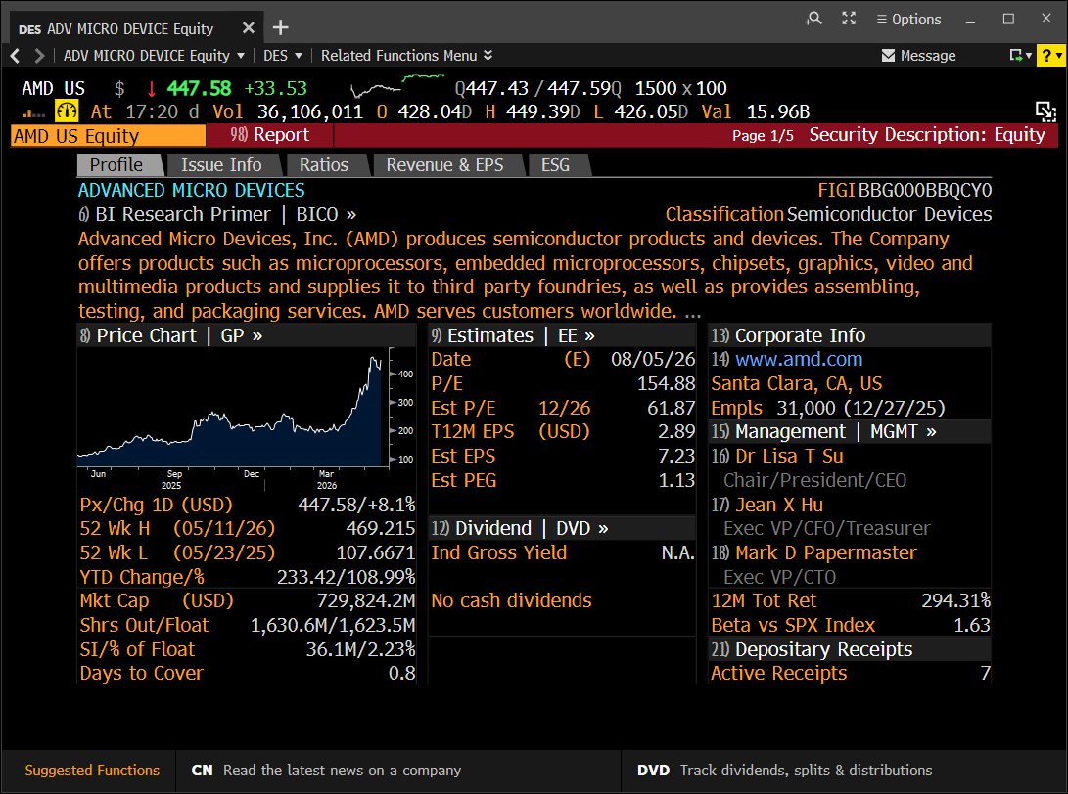Click the SI/% of Float row
Screen dimensions: 1068x794
(248, 649)
